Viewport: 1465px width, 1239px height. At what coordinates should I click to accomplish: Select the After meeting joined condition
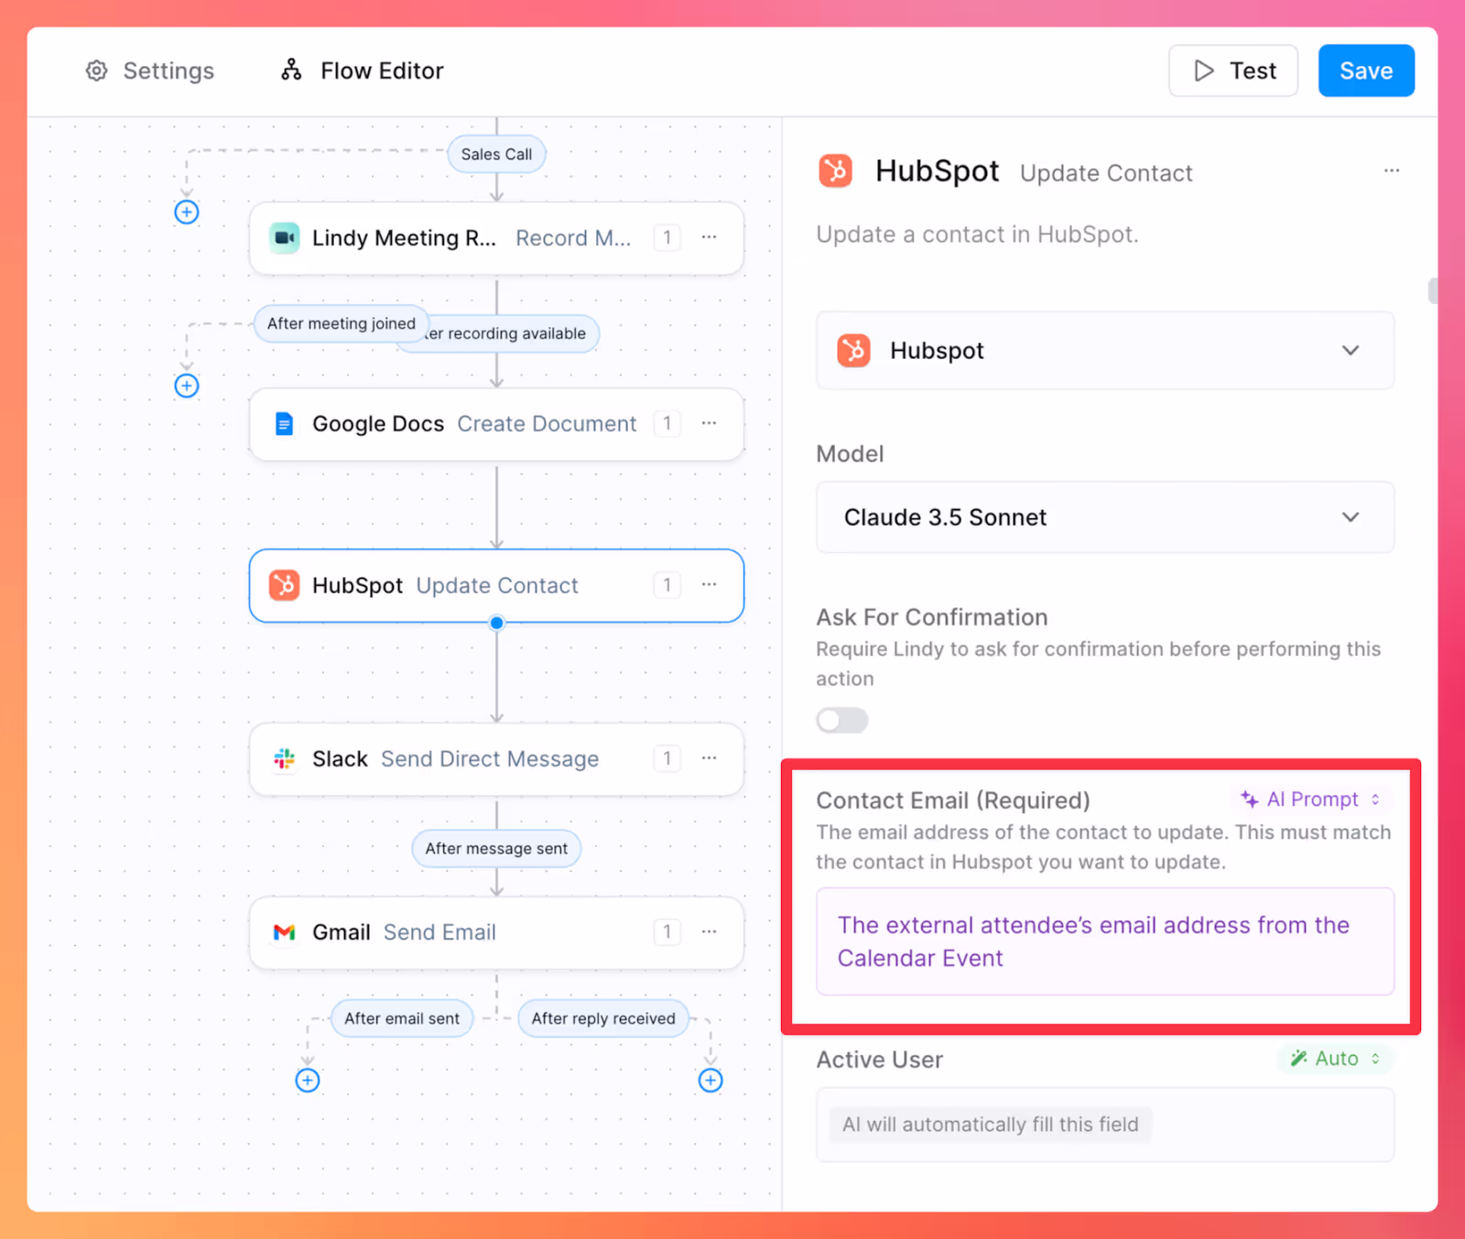point(341,323)
